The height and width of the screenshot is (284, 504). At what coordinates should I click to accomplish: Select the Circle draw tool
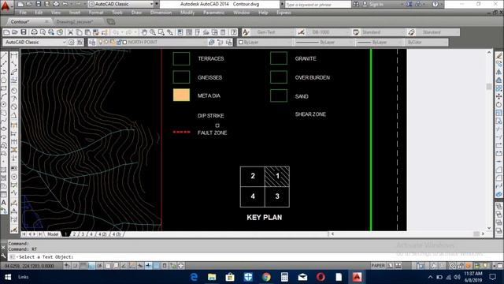(x=4, y=104)
